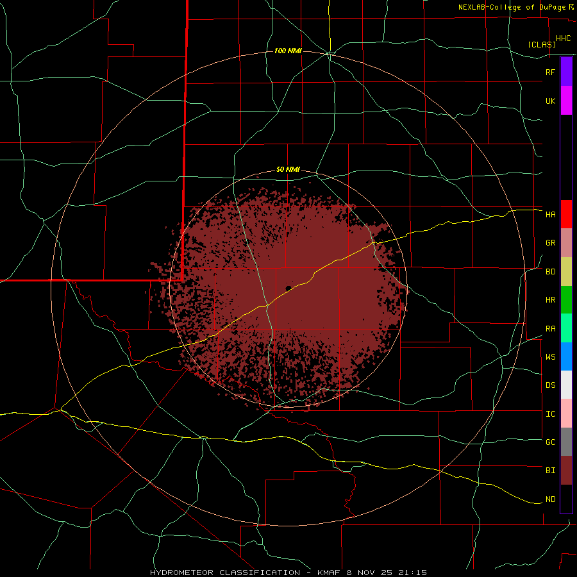Click the RF purple legend swatch

[x=566, y=72]
